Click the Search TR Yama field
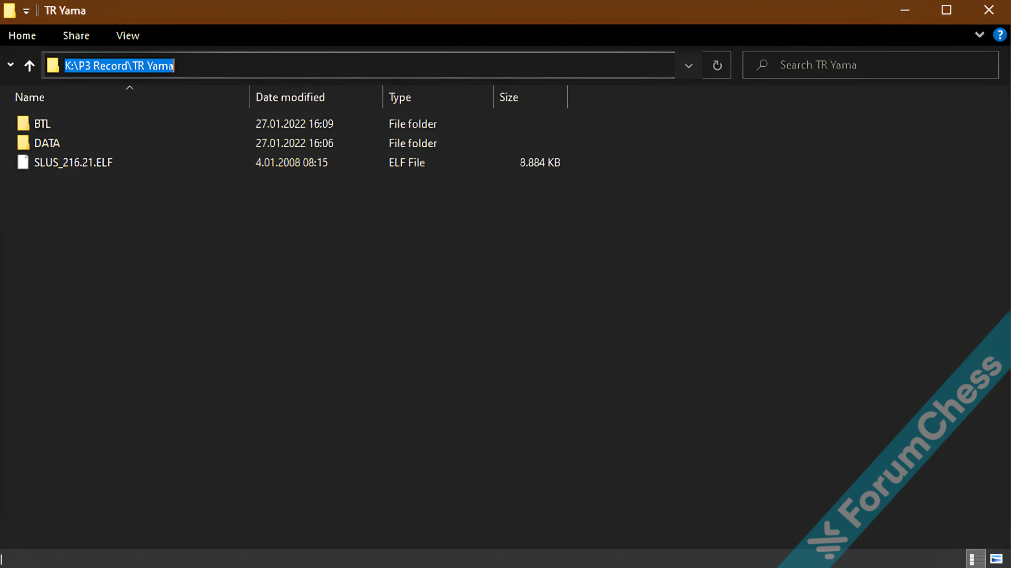This screenshot has height=568, width=1011. pos(870,65)
